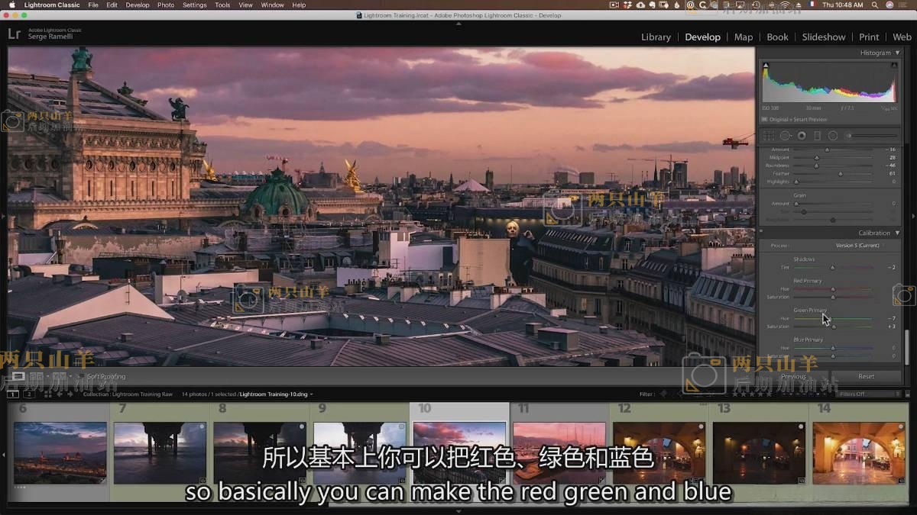Collapse the Calibration panel

pyautogui.click(x=897, y=233)
